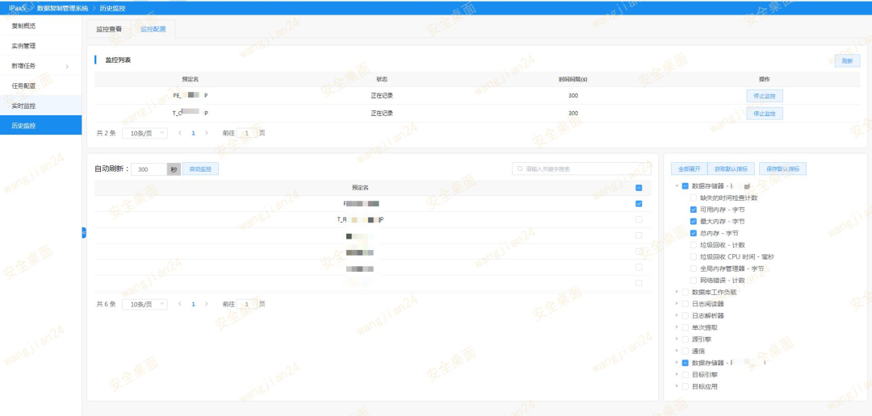Check 缺失的时间检查计数 metric

693,198
